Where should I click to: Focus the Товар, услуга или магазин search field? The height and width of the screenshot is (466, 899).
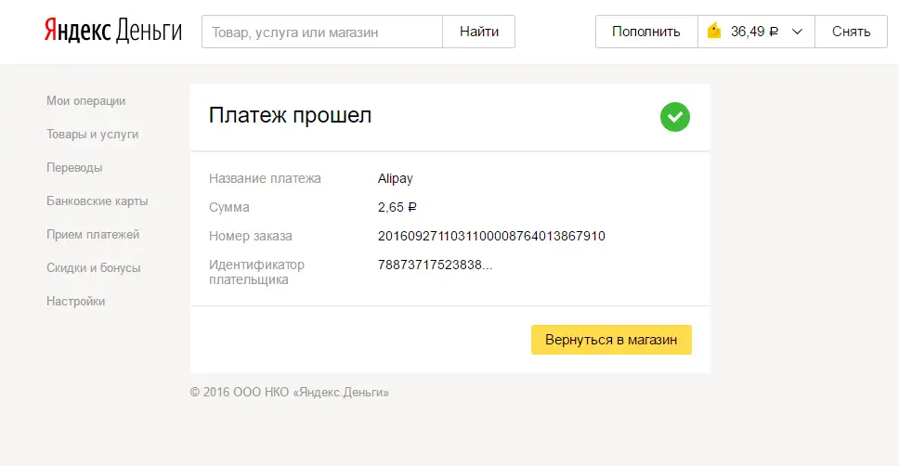(322, 32)
